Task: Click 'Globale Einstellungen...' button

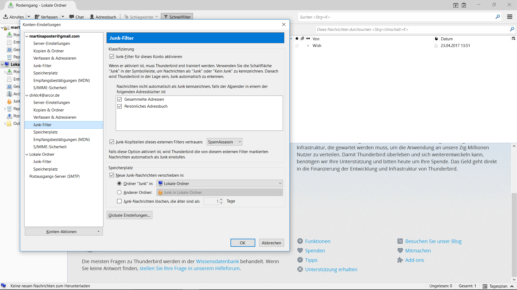Action: pos(129,215)
